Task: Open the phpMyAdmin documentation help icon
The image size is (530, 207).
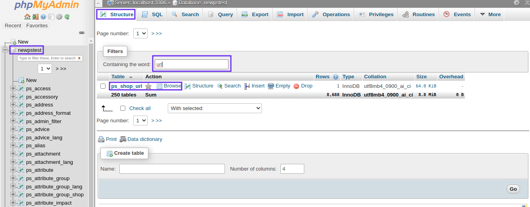Action: tap(43, 17)
